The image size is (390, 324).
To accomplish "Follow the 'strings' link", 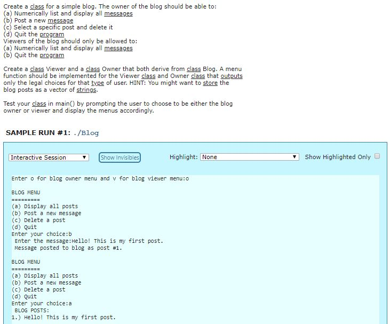I will tap(86, 90).
